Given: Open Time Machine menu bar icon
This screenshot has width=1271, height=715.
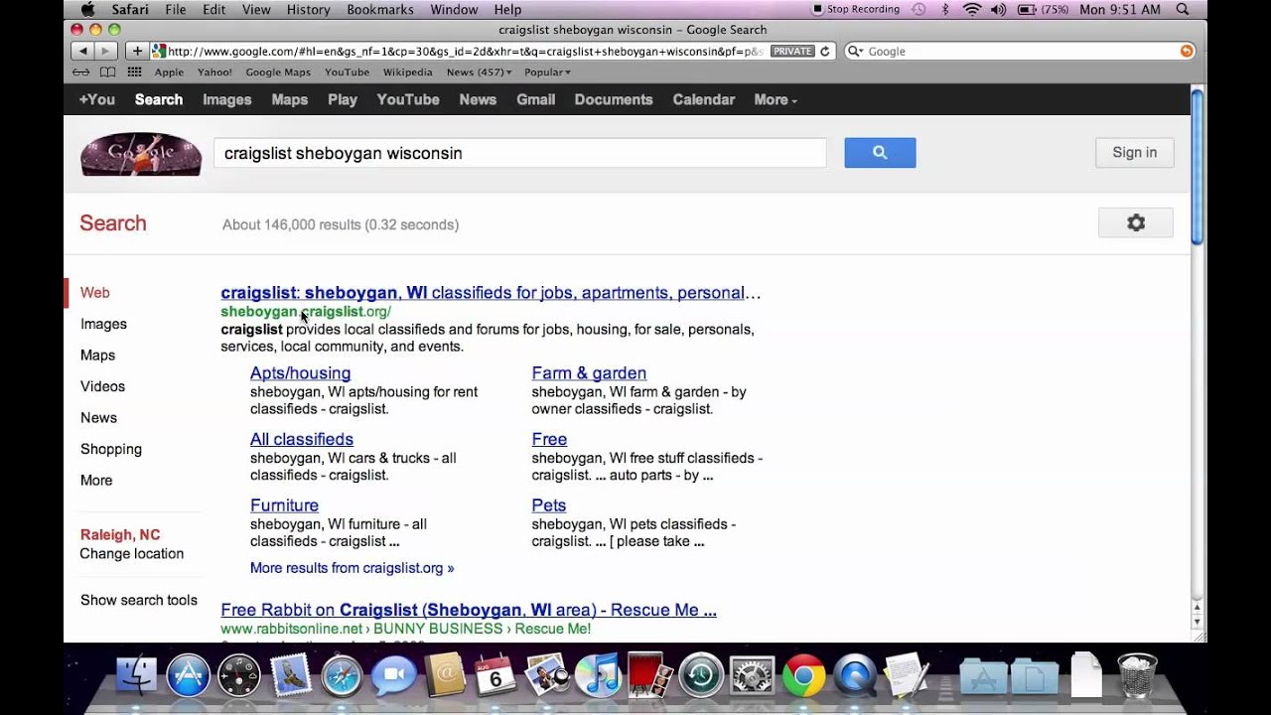Looking at the screenshot, I should tap(918, 10).
